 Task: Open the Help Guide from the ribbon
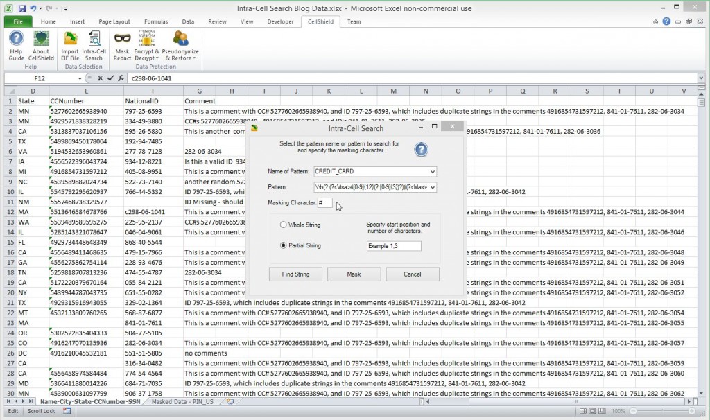click(x=17, y=45)
